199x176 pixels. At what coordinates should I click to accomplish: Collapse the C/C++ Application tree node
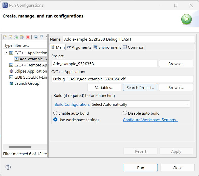[x=6, y=53]
